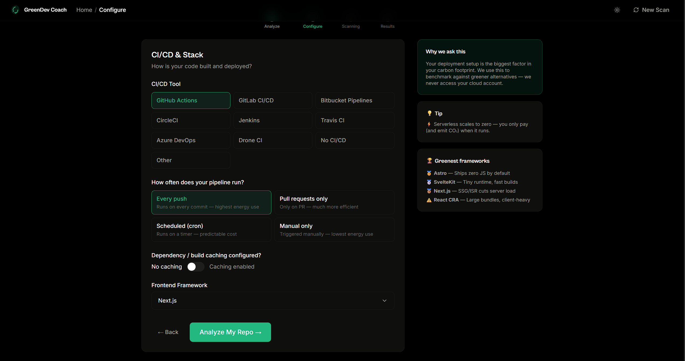This screenshot has height=361, width=685.
Task: Select the Pull requests only option
Action: (x=334, y=203)
